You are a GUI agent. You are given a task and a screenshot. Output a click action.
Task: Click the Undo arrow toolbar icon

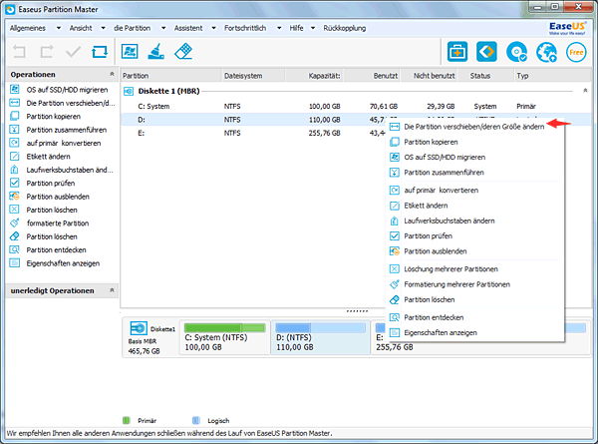pyautogui.click(x=19, y=51)
